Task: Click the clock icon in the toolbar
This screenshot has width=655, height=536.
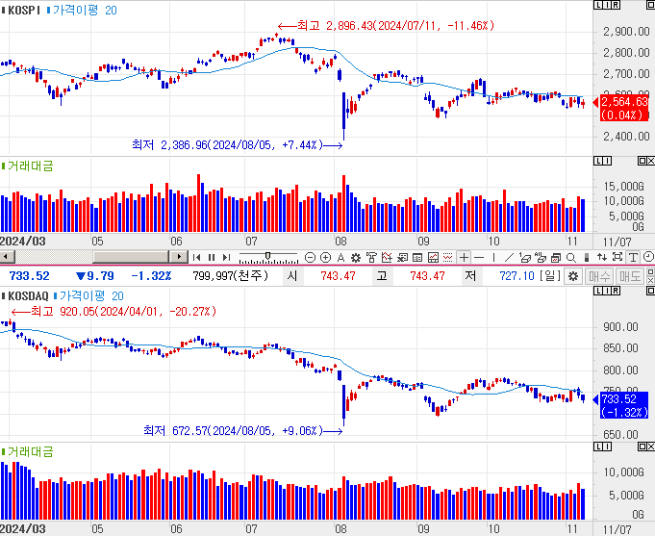Action: [x=648, y=257]
